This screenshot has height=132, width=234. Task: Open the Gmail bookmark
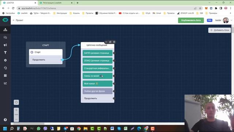pos(157,13)
